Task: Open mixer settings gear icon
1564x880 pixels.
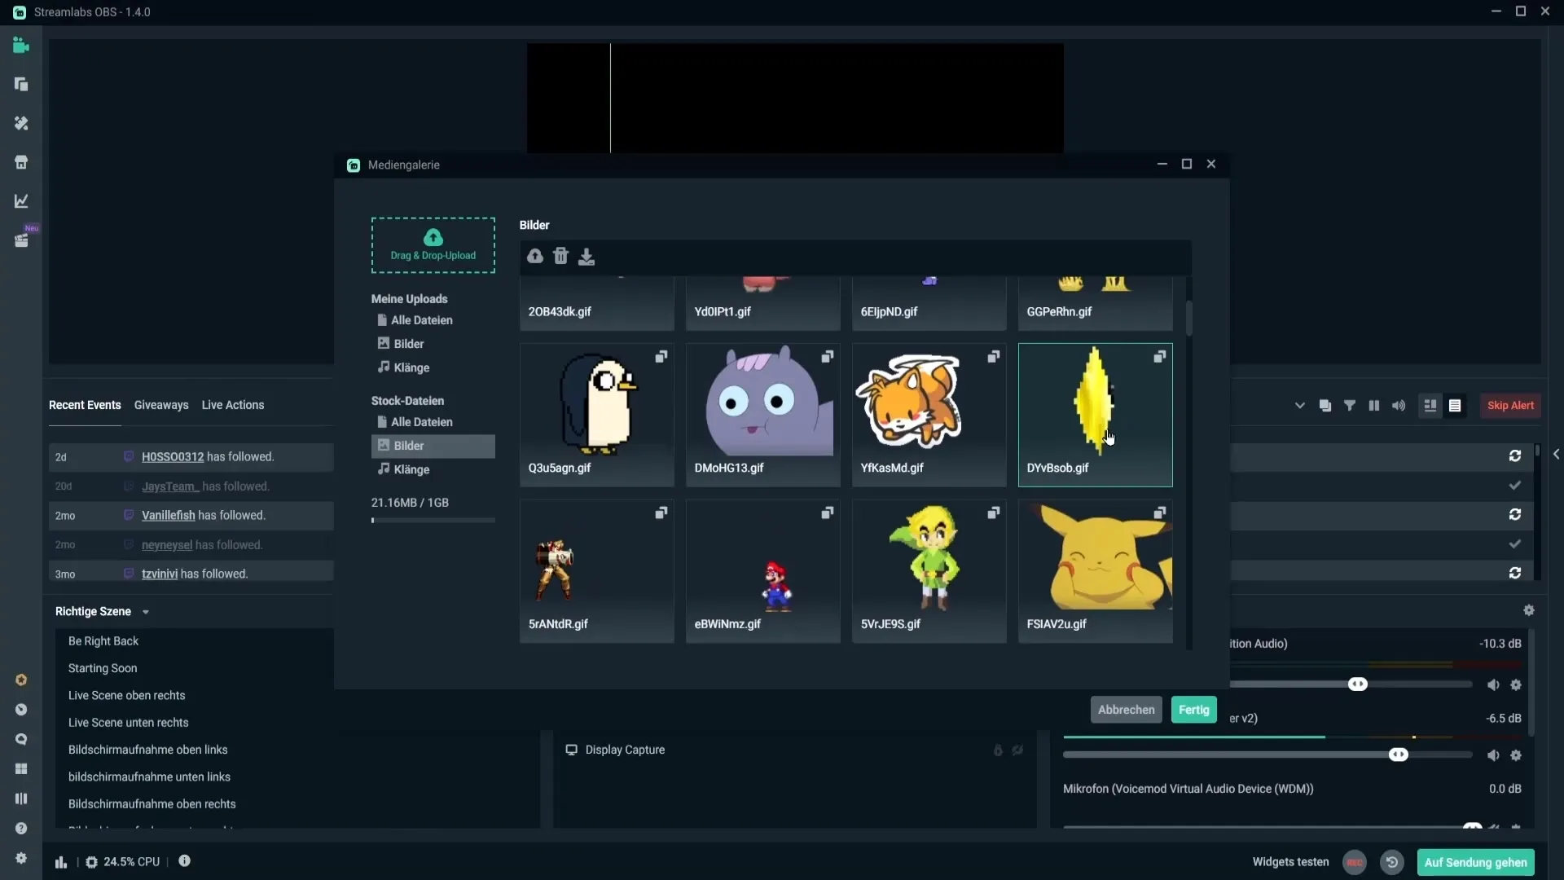Action: pyautogui.click(x=1529, y=610)
